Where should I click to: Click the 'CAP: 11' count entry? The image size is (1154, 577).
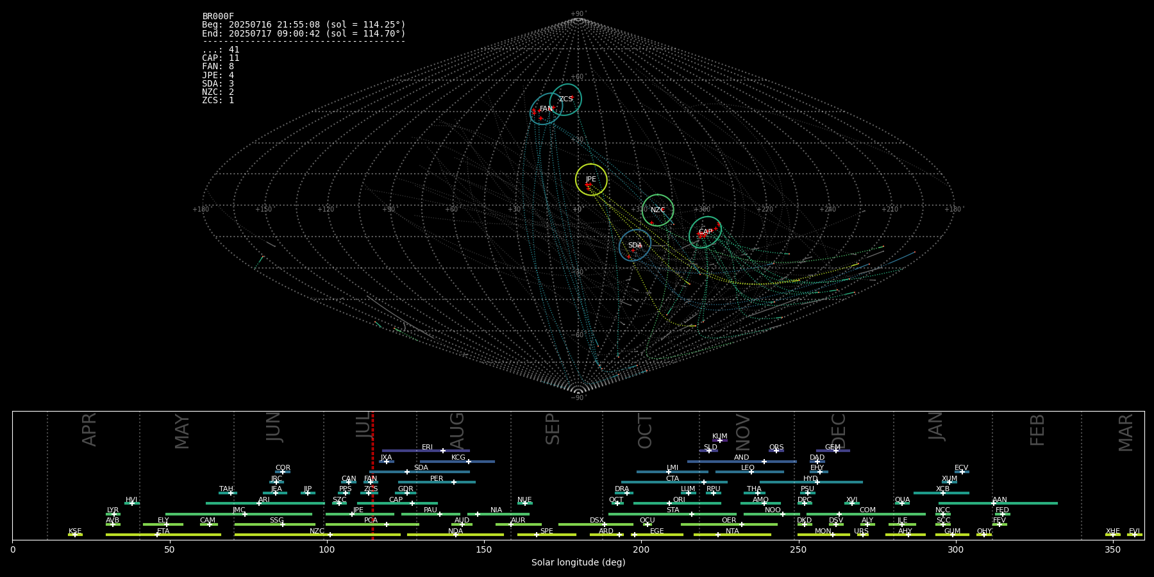coord(221,58)
